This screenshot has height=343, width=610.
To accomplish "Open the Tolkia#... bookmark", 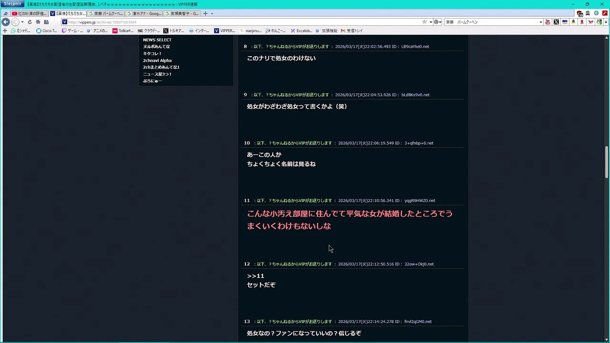I will point(123,30).
